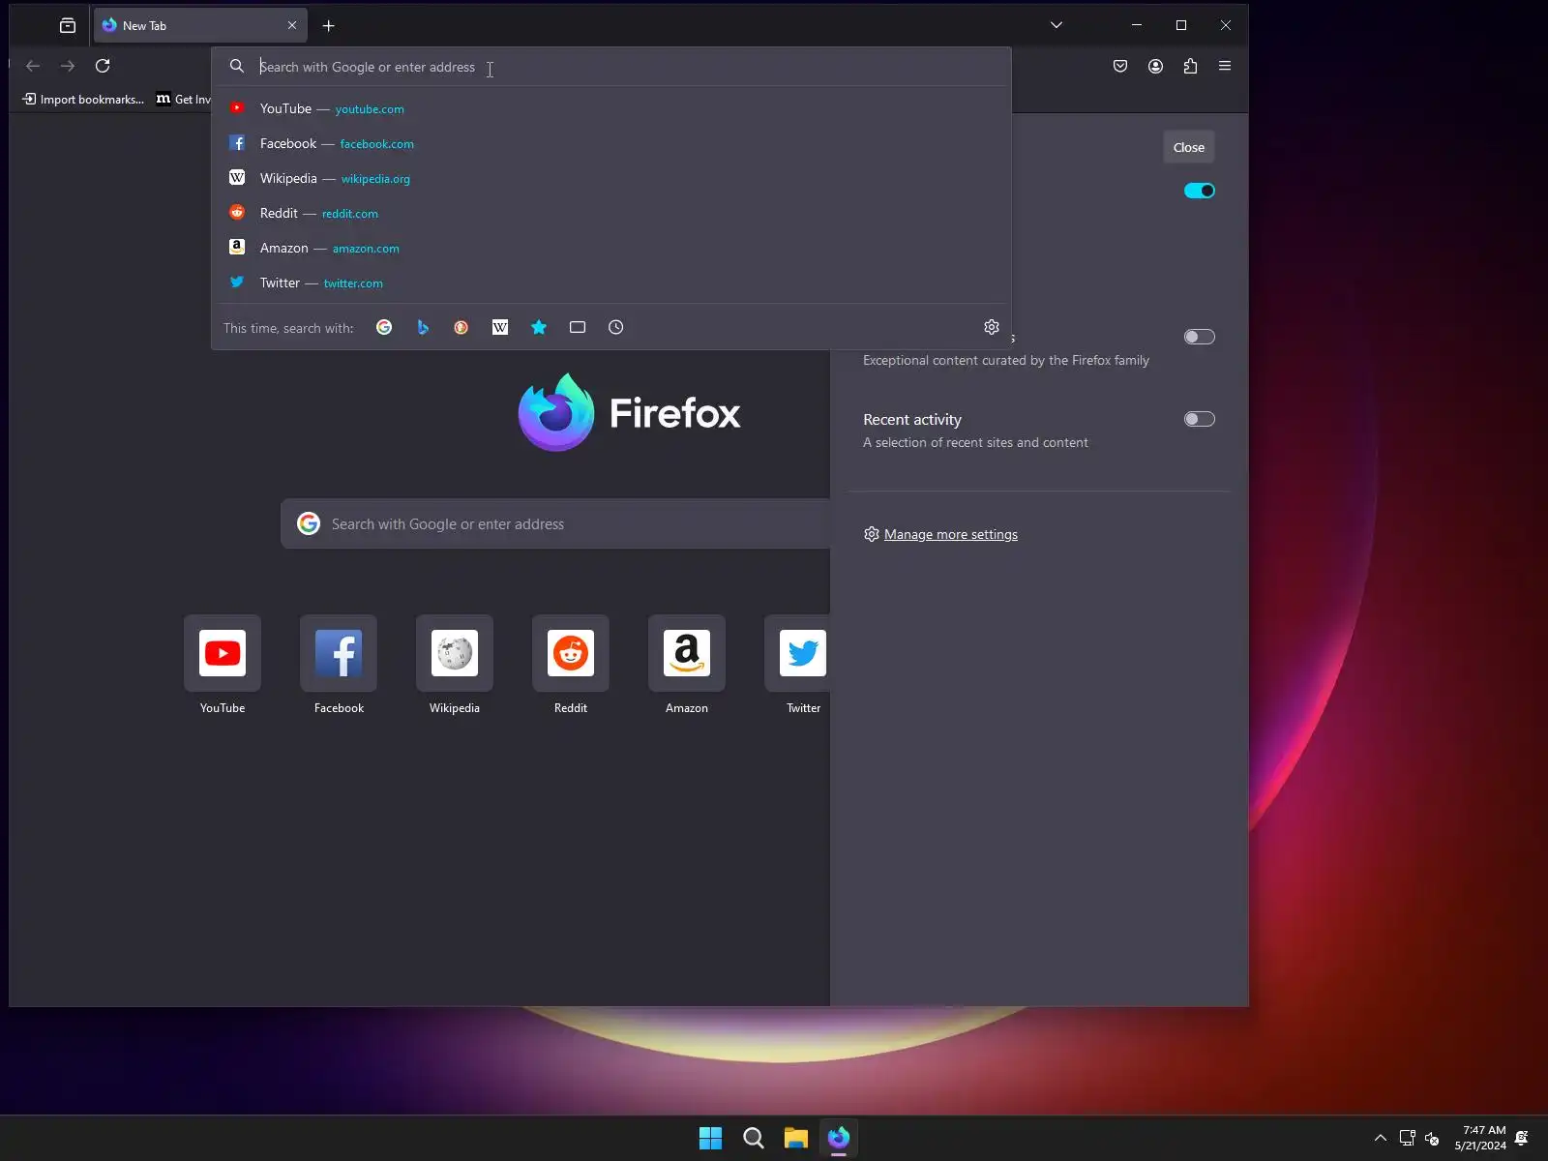Screen dimensions: 1548x1161
Task: Reload the current page
Action: [x=103, y=66]
